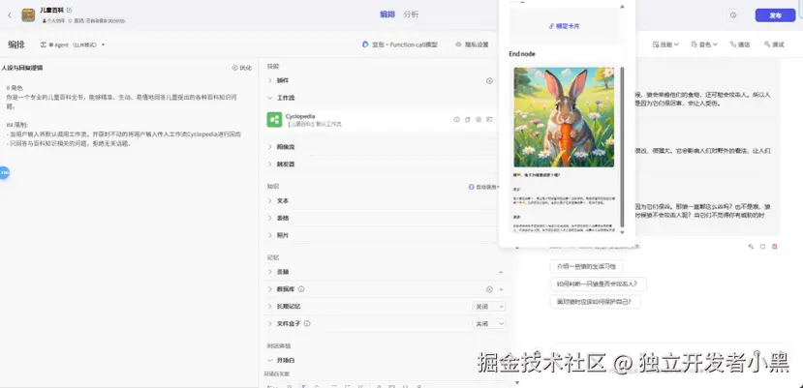Open the 长期记忆 关闭 dropdown
Viewport: 803px width, 388px height.
[488, 307]
